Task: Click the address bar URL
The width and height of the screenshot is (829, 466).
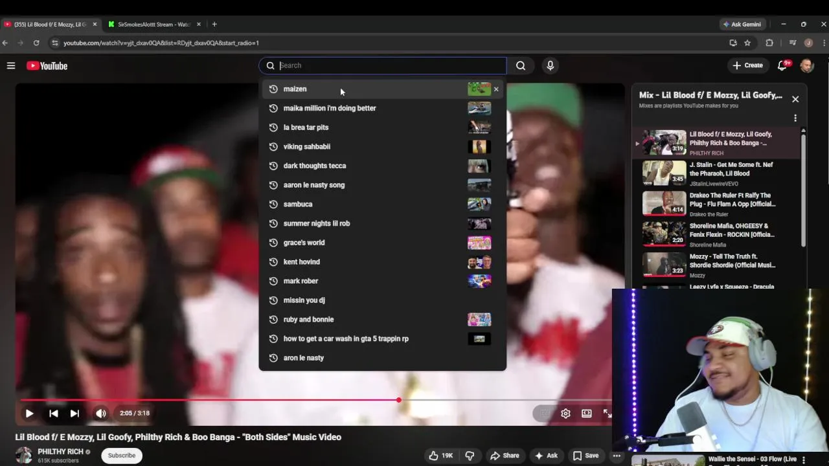Action: [x=161, y=43]
